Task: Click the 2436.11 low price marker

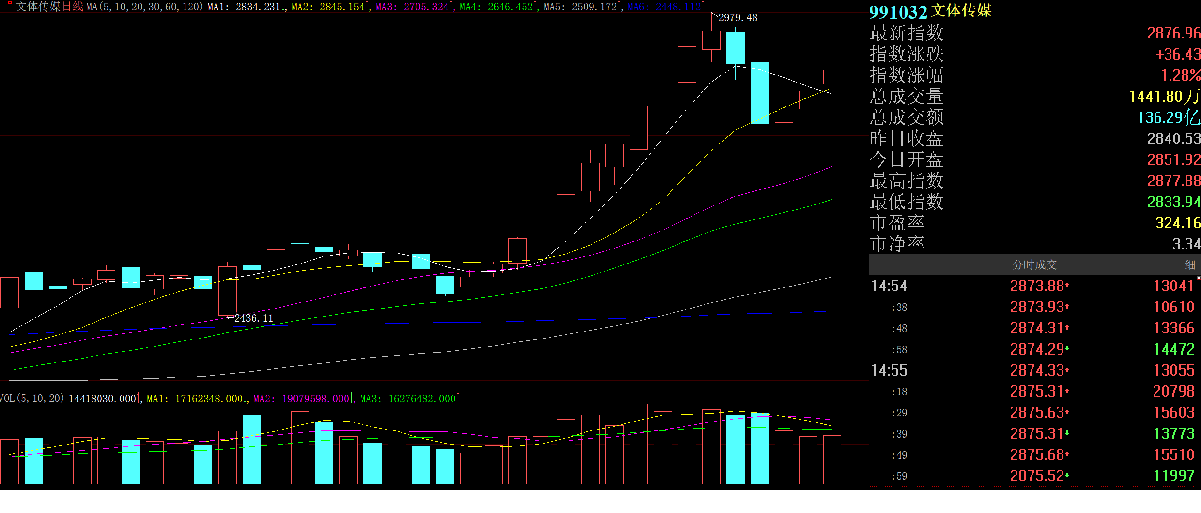Action: (253, 318)
